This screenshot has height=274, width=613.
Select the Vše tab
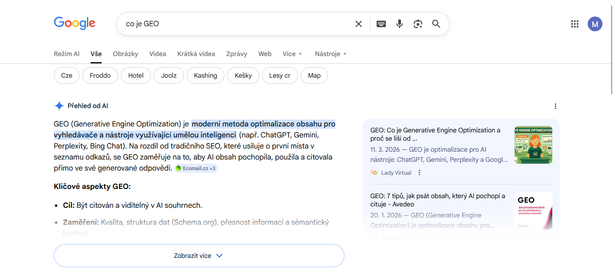96,54
